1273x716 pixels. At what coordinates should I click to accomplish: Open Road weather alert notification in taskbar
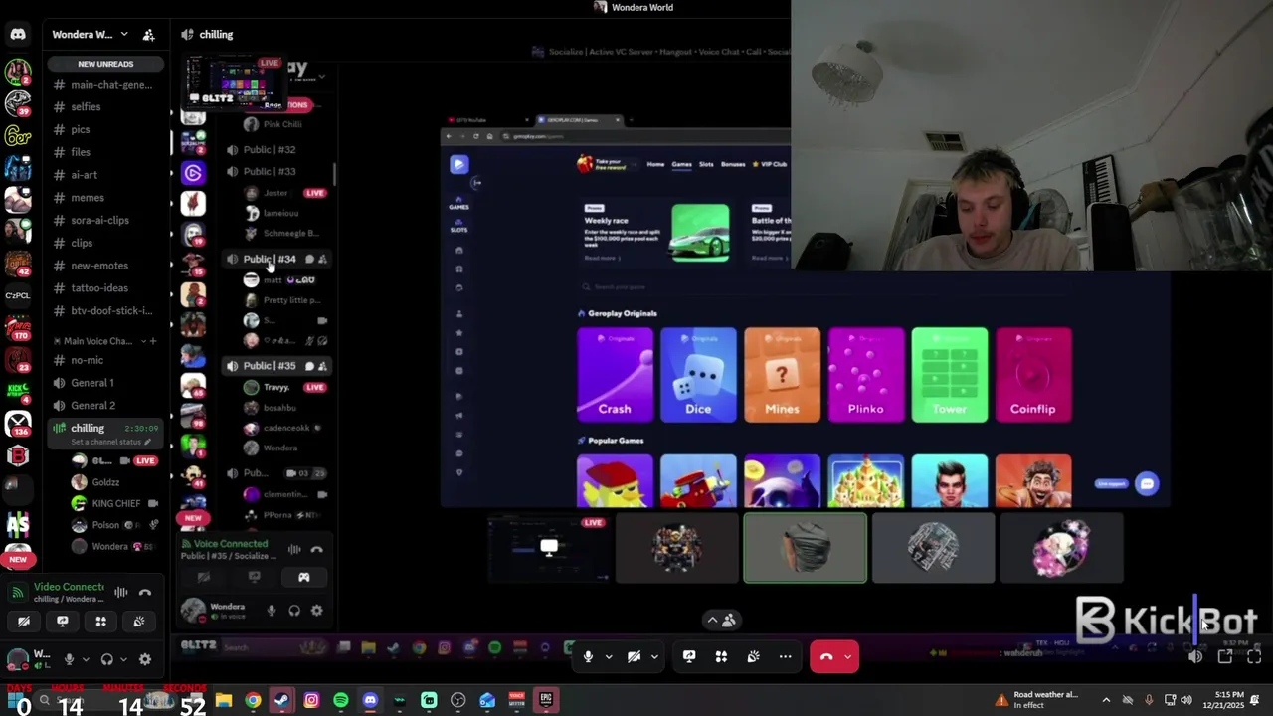(1038, 700)
